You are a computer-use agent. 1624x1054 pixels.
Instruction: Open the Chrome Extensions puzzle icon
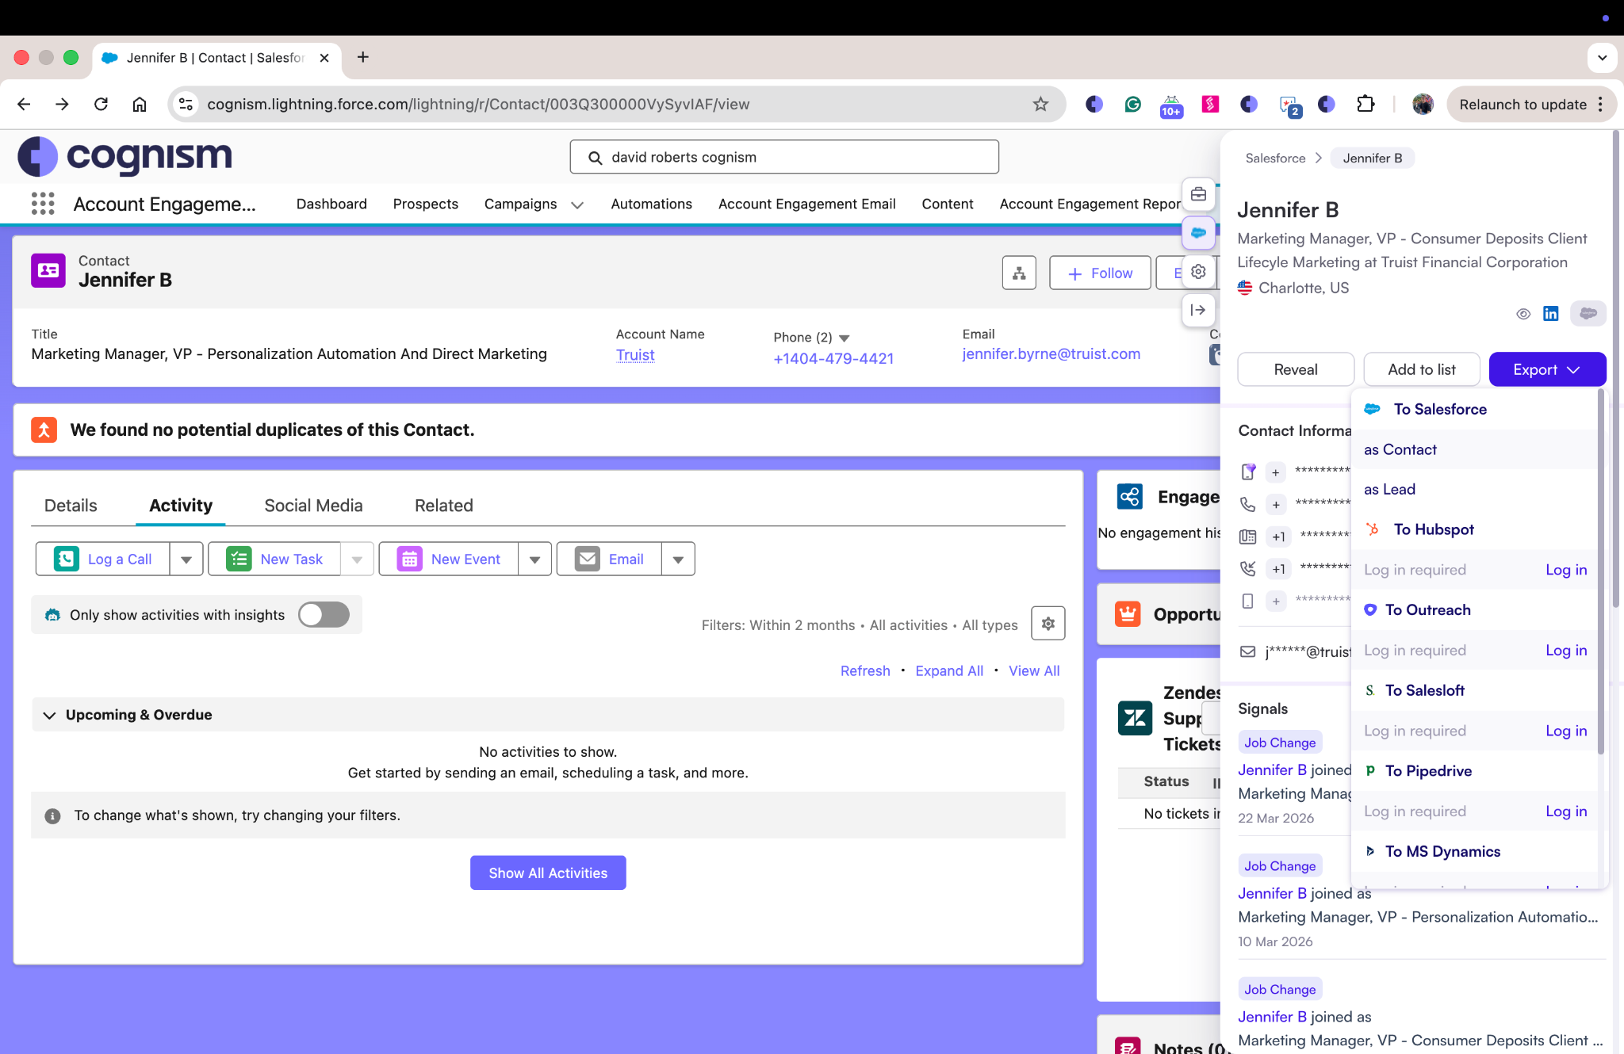[1365, 104]
